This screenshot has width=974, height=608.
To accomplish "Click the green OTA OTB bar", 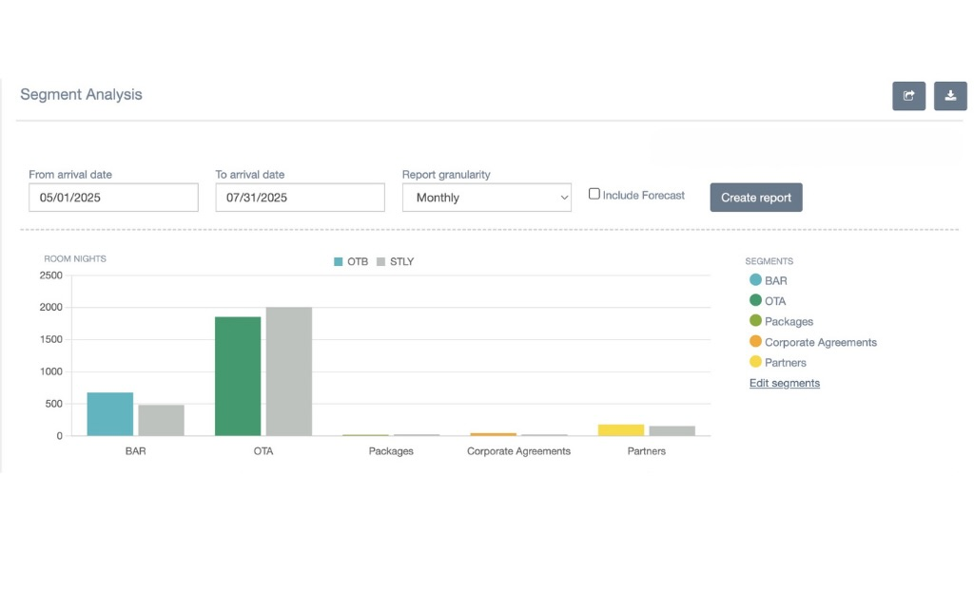I will pyautogui.click(x=238, y=376).
